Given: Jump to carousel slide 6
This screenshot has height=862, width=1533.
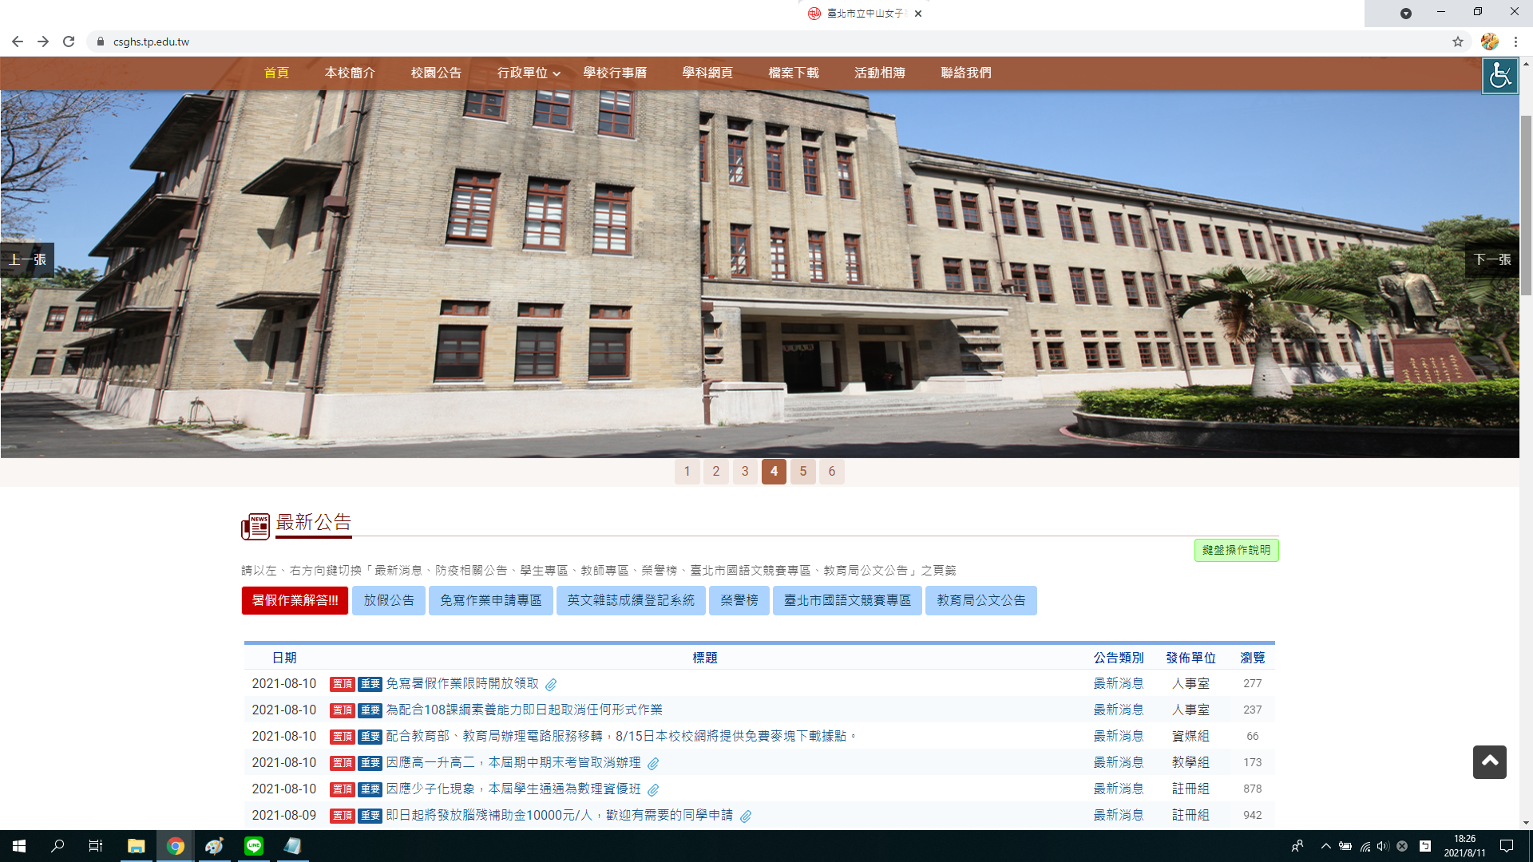Looking at the screenshot, I should pos(831,471).
